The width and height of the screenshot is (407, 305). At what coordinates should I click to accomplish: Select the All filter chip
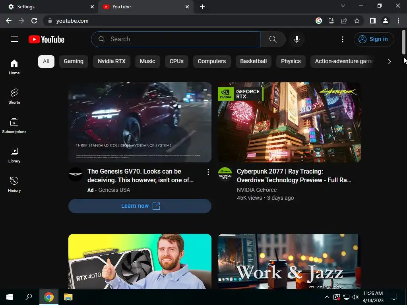46,62
